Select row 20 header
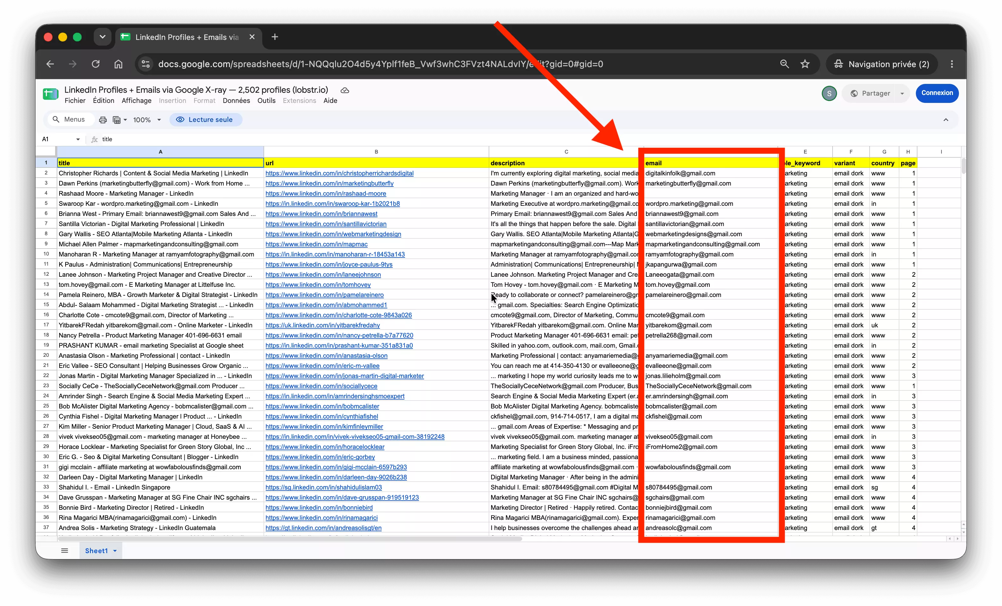 click(x=46, y=356)
